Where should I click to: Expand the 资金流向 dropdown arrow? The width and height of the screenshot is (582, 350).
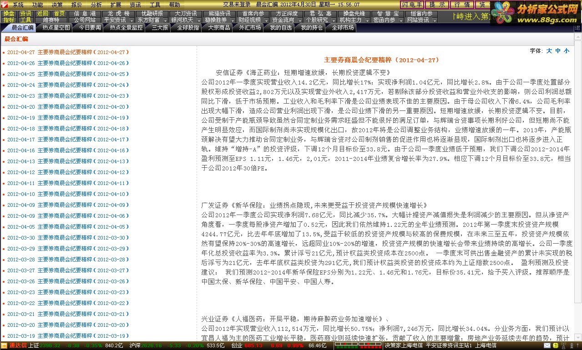pyautogui.click(x=300, y=20)
